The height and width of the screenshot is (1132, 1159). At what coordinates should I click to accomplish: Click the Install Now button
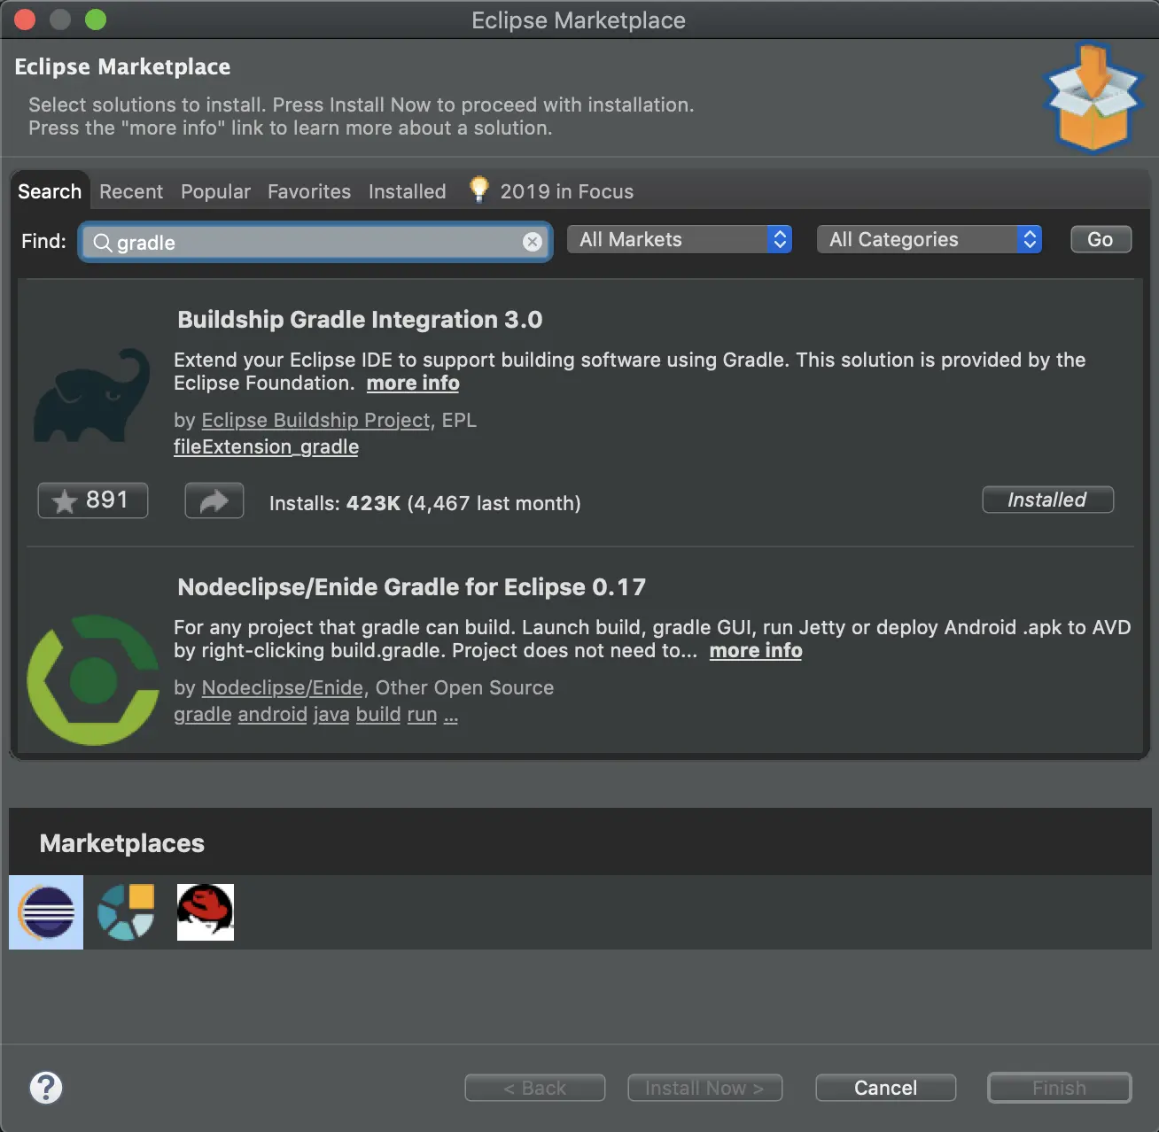705,1088
